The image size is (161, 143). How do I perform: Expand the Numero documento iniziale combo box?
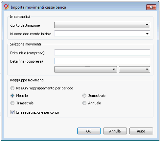tap(147, 34)
